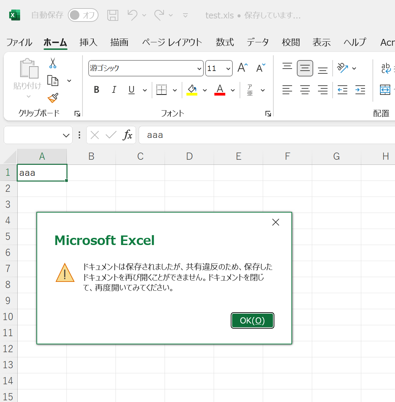Image resolution: width=395 pixels, height=402 pixels.
Task: Switch to the データ tab
Action: click(x=258, y=42)
